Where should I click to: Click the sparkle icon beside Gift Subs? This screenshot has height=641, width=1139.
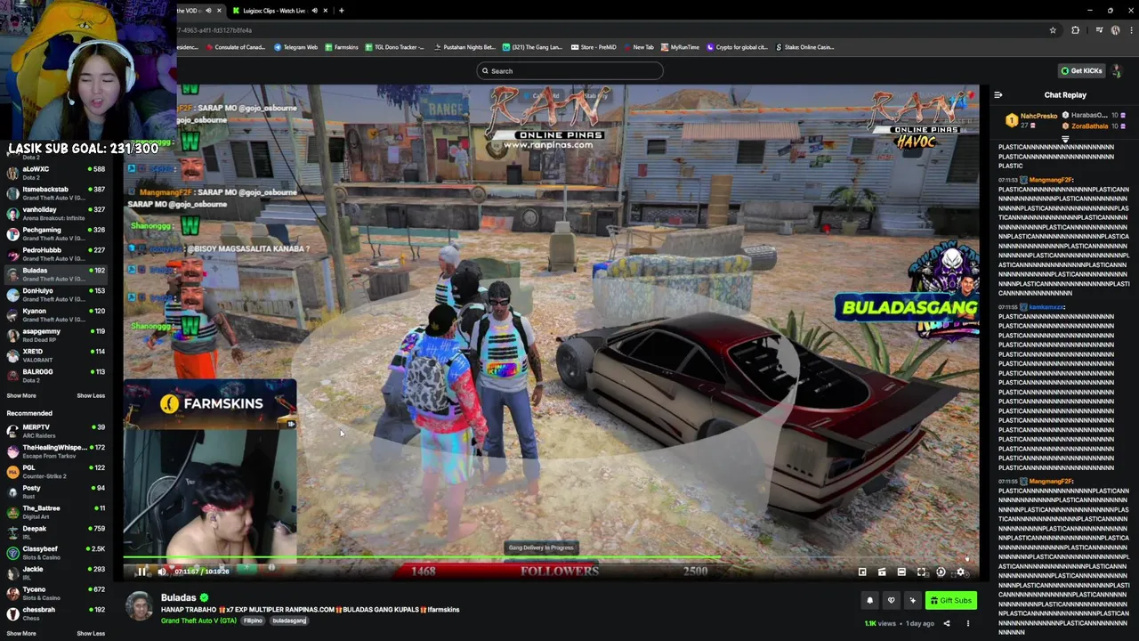(912, 600)
